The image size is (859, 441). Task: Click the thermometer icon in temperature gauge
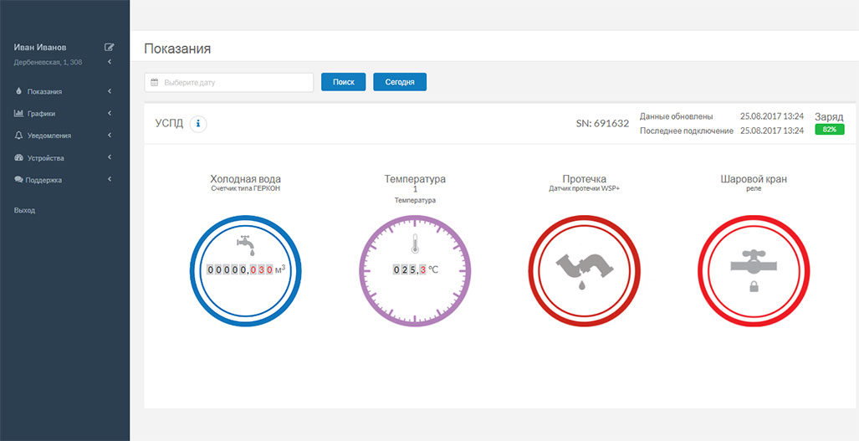(414, 244)
